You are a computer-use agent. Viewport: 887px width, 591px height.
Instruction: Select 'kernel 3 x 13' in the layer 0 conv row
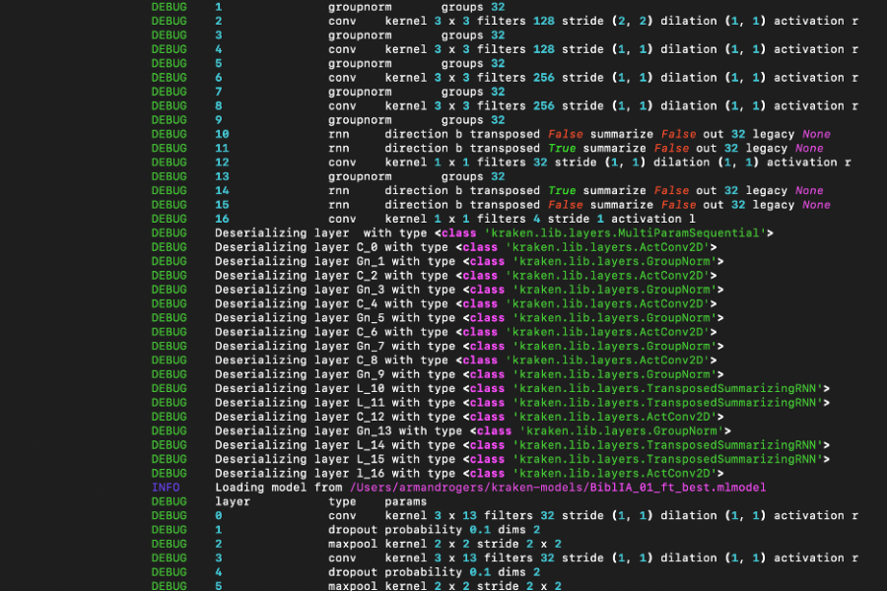coord(431,516)
